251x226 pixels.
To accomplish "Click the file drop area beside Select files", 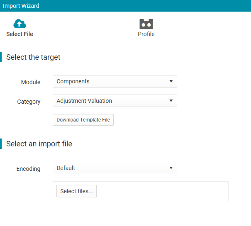I will (x=162, y=191).
